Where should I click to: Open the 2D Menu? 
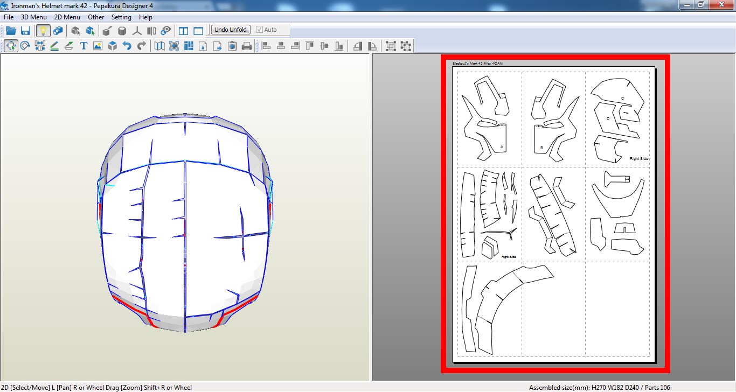pos(67,17)
